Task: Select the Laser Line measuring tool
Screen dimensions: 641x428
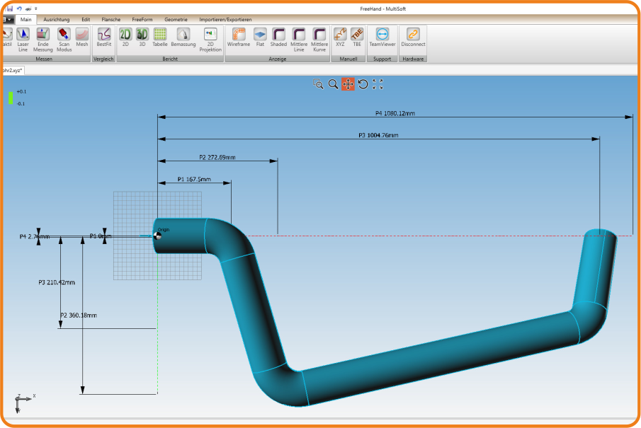Action: 23,37
